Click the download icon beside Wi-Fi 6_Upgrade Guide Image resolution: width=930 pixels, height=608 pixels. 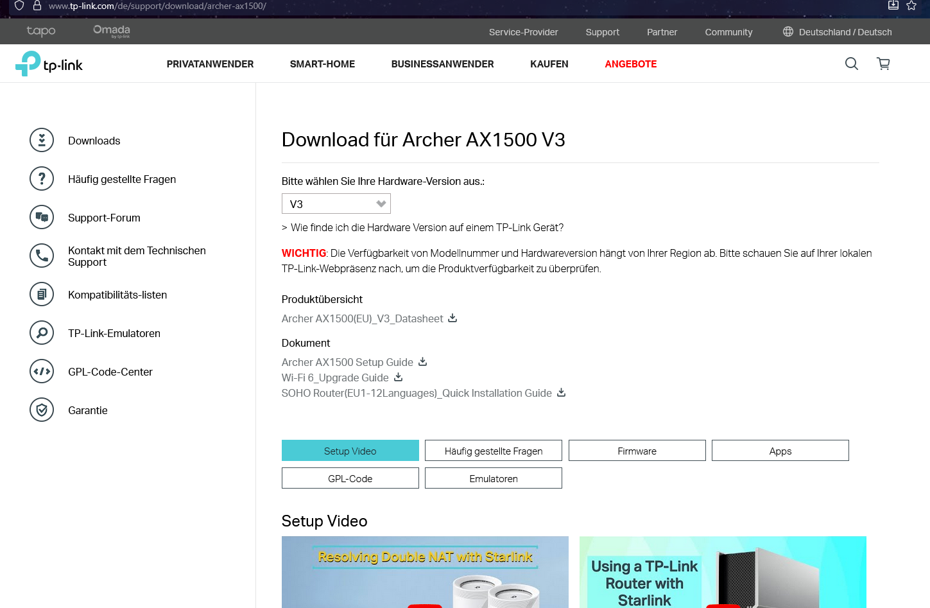pos(398,377)
